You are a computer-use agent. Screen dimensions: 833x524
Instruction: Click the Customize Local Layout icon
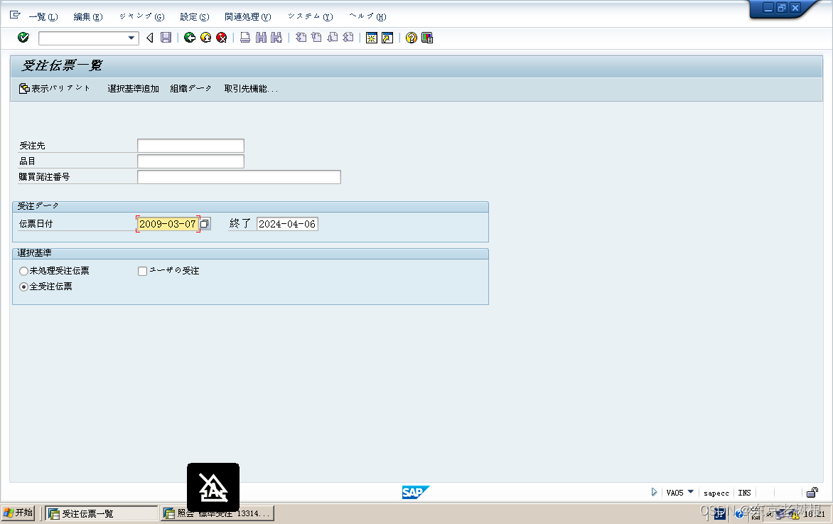[427, 38]
